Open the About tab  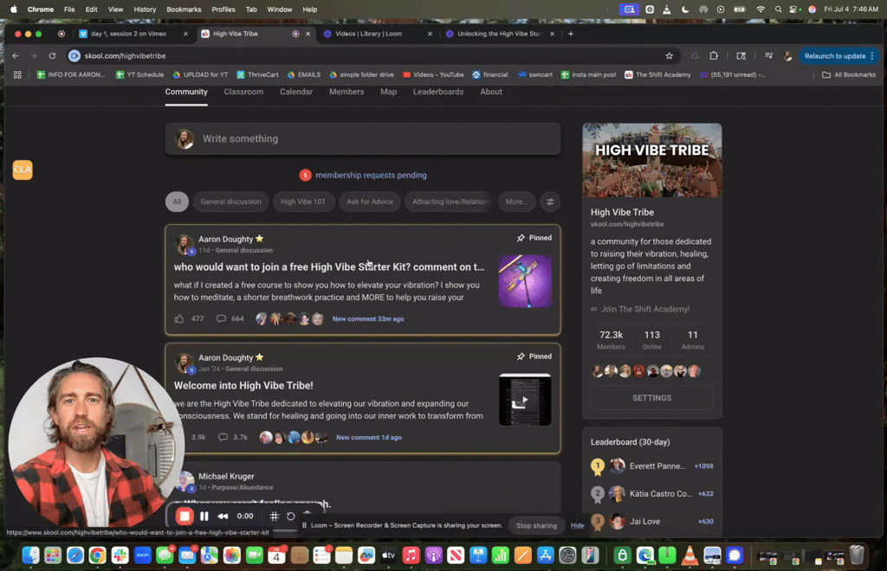[x=491, y=92]
